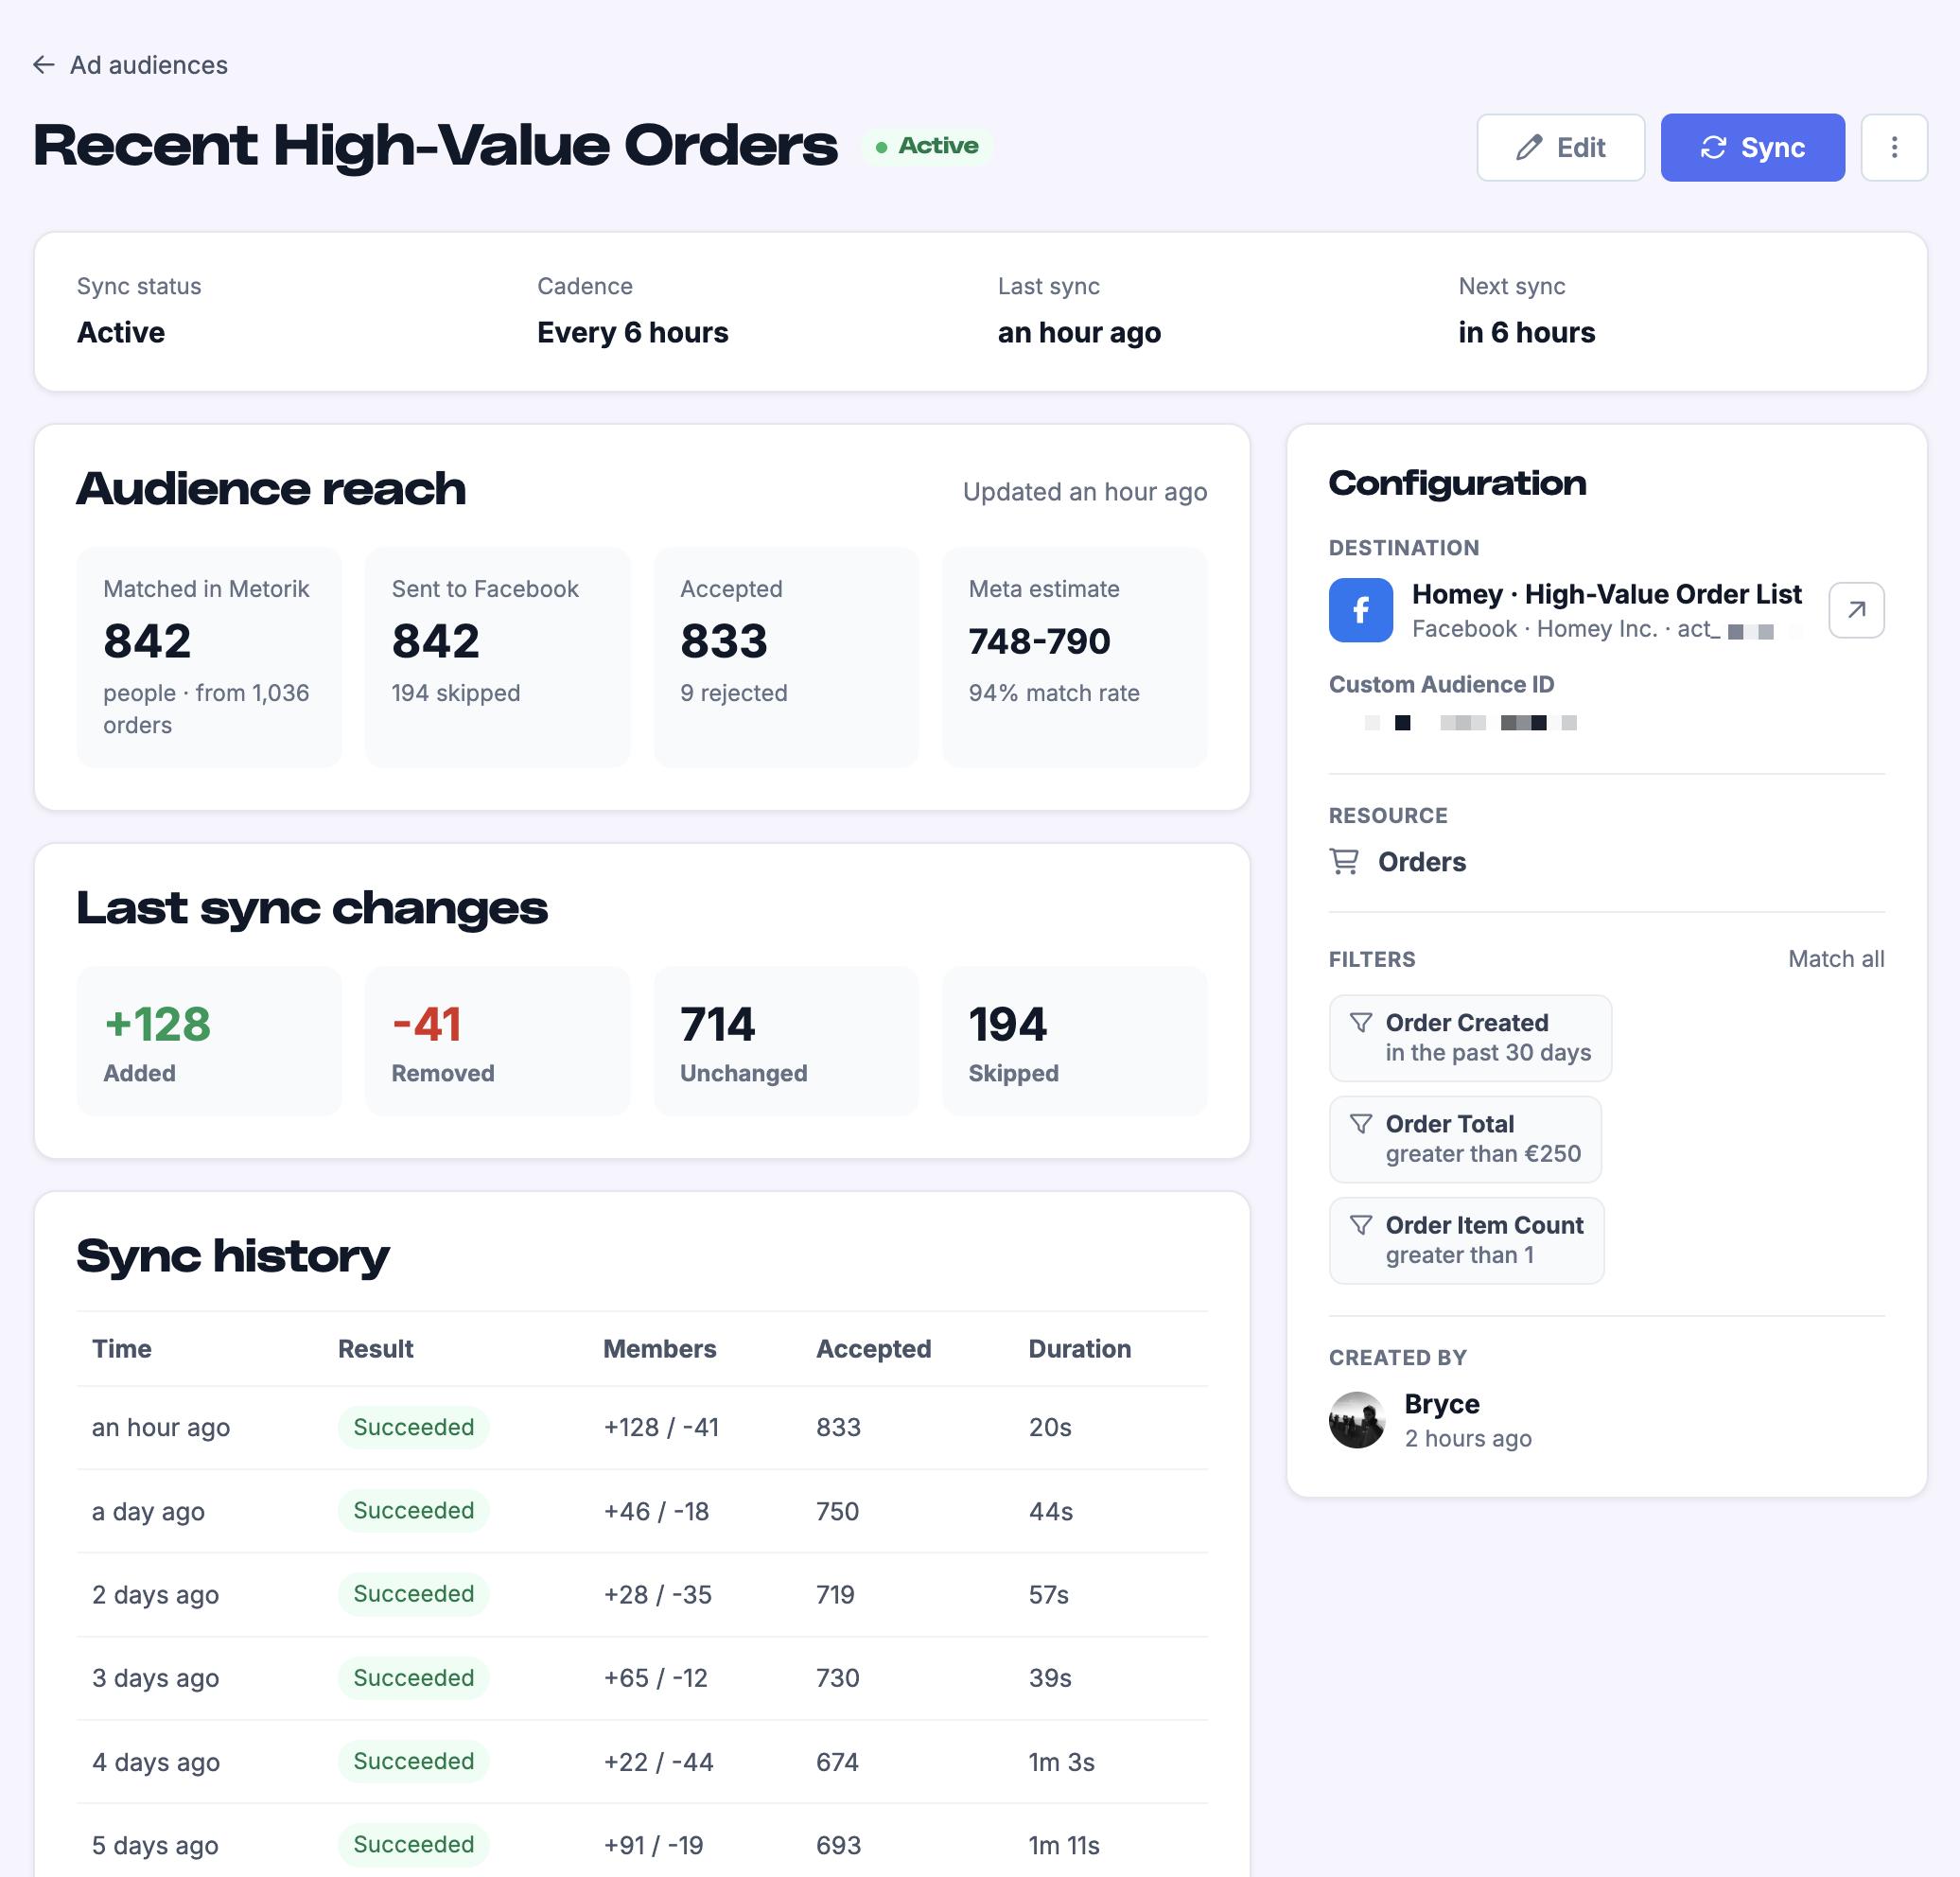Click the funnel icon on Order Total
This screenshot has width=1960, height=1877.
click(x=1361, y=1123)
